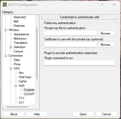
Task: Click the About button
Action: pos(14,114)
